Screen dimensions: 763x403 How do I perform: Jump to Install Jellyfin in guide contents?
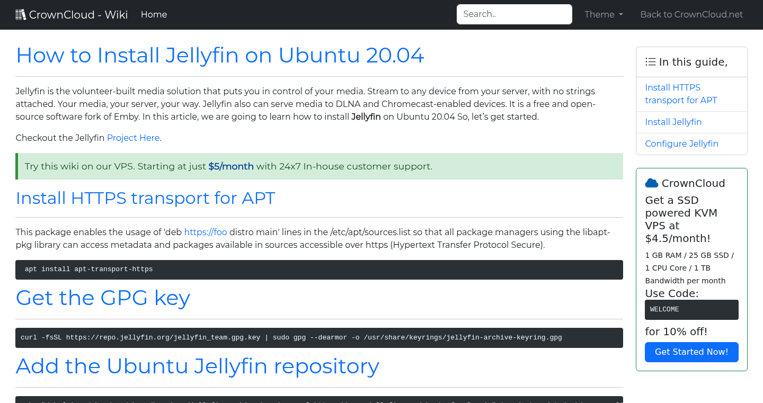click(x=673, y=122)
